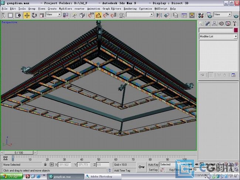Click the Align tool icon
This screenshot has width=240, height=180.
[167, 15]
